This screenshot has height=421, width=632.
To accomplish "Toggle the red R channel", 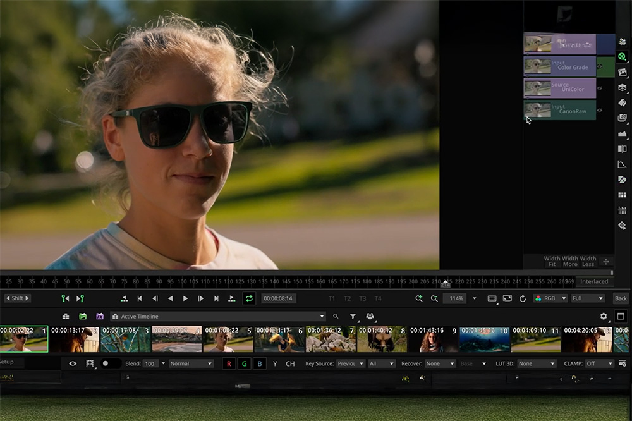I will point(229,363).
